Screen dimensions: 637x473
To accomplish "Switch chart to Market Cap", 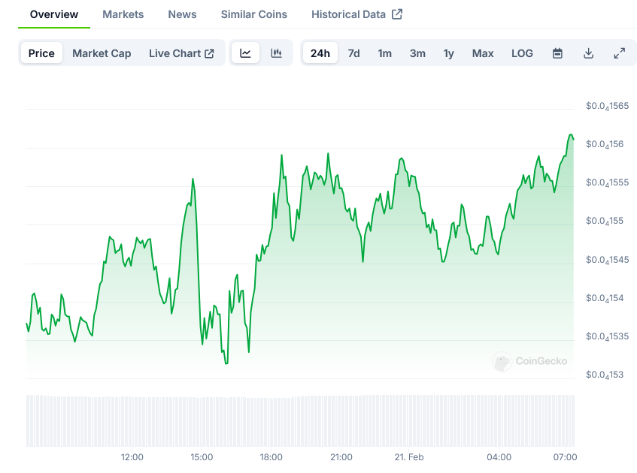I will (102, 53).
